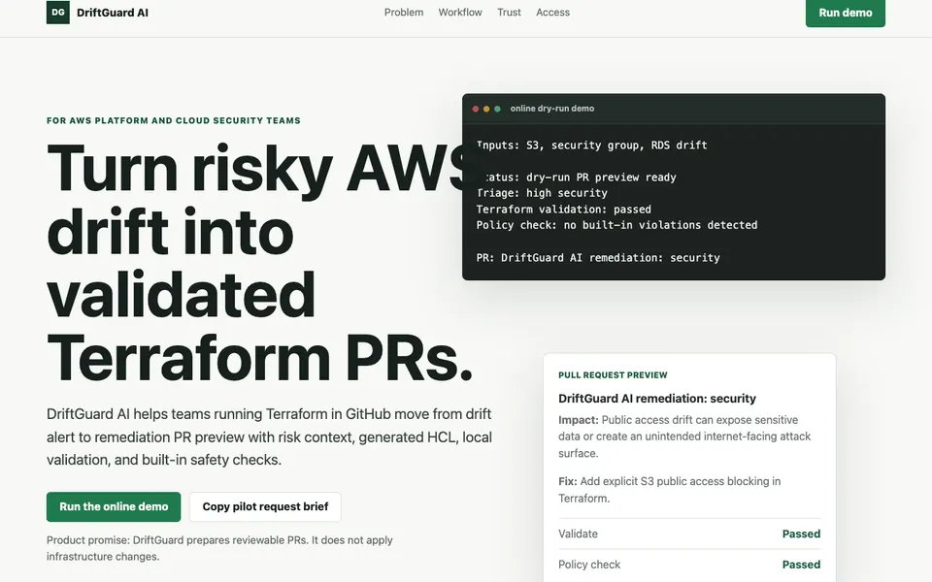
Task: Select 'PR: DriftGuard AI remediation: security' terminal line
Action: 598,258
